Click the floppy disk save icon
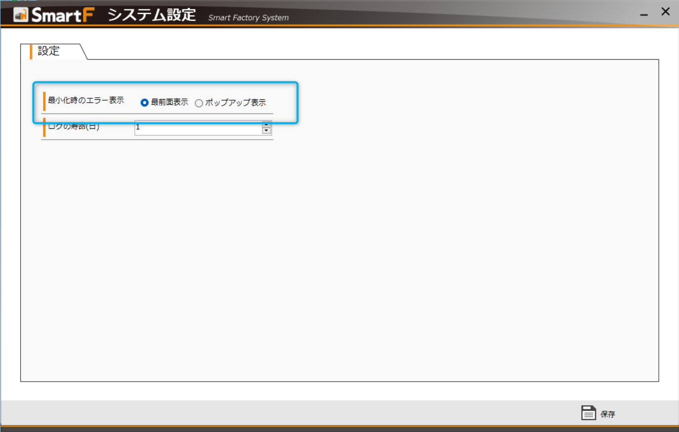Image resolution: width=679 pixels, height=432 pixels. point(588,413)
